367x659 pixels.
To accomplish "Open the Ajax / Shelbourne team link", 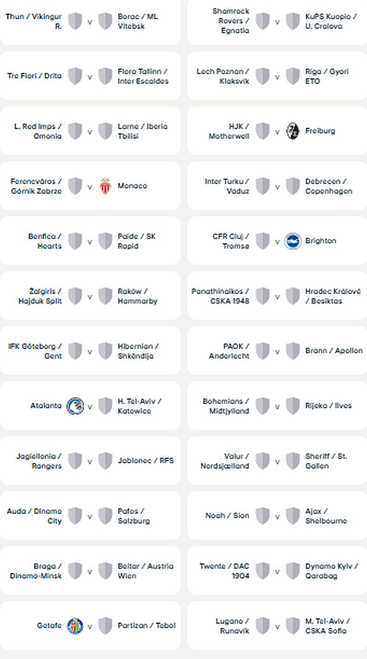I will pos(326,516).
